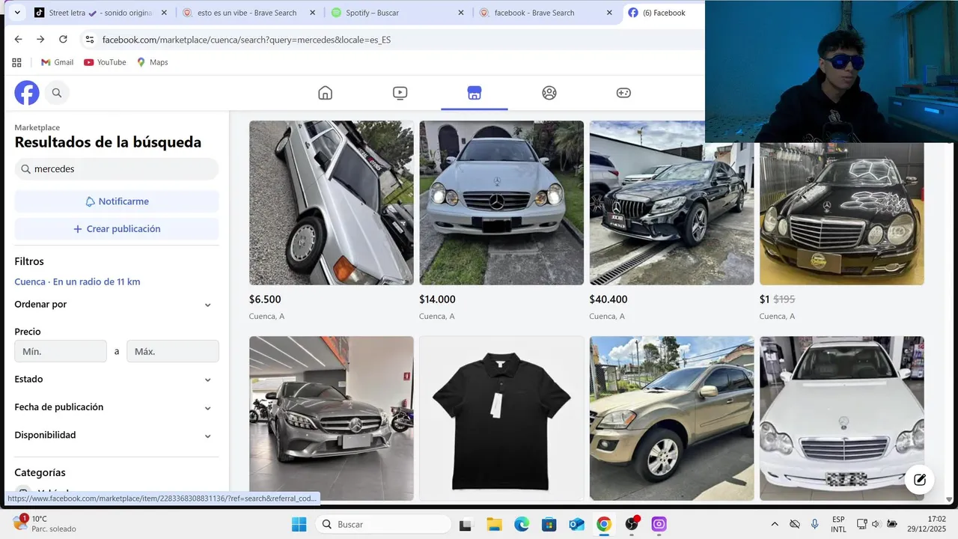
Task: Switch ESP INTL keyboard language
Action: [838, 524]
